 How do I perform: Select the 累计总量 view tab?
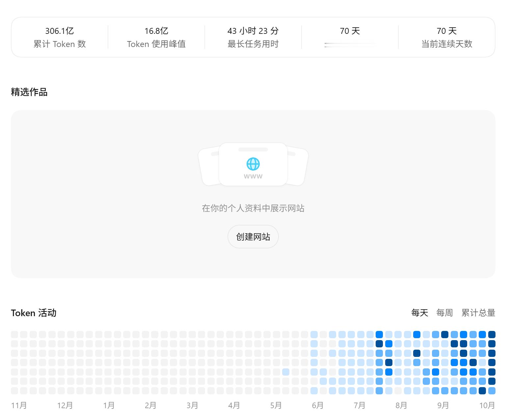tap(478, 313)
